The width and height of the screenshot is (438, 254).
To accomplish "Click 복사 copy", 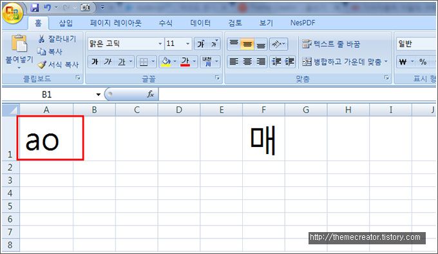I will (x=50, y=52).
